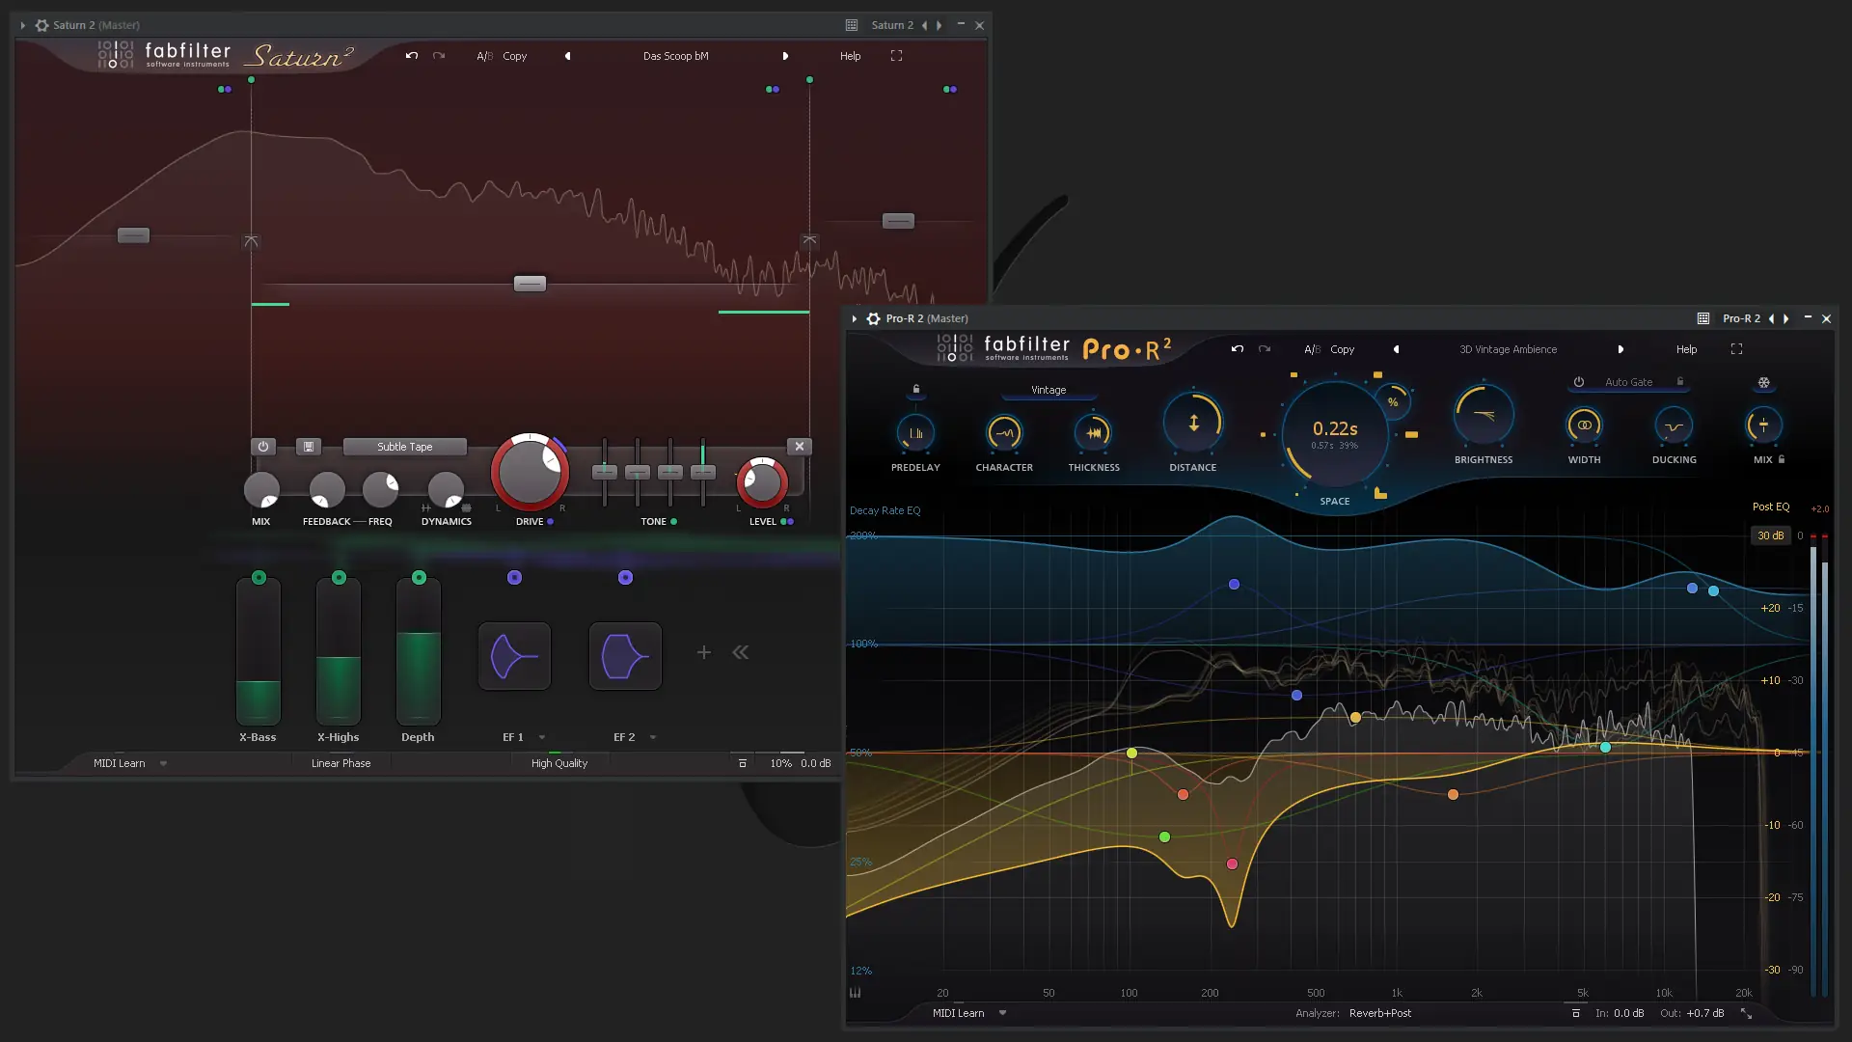Open the Subtle Tape style dropdown

click(404, 447)
